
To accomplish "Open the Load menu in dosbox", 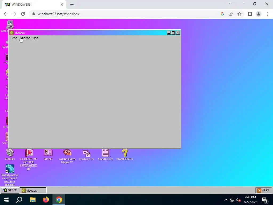I will click(14, 38).
